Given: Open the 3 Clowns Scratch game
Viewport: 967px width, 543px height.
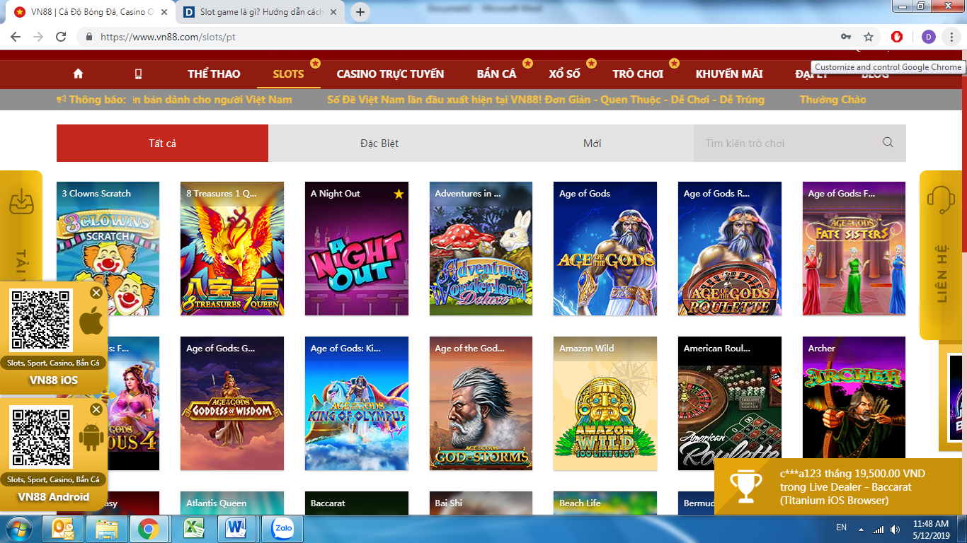Looking at the screenshot, I should [x=108, y=248].
